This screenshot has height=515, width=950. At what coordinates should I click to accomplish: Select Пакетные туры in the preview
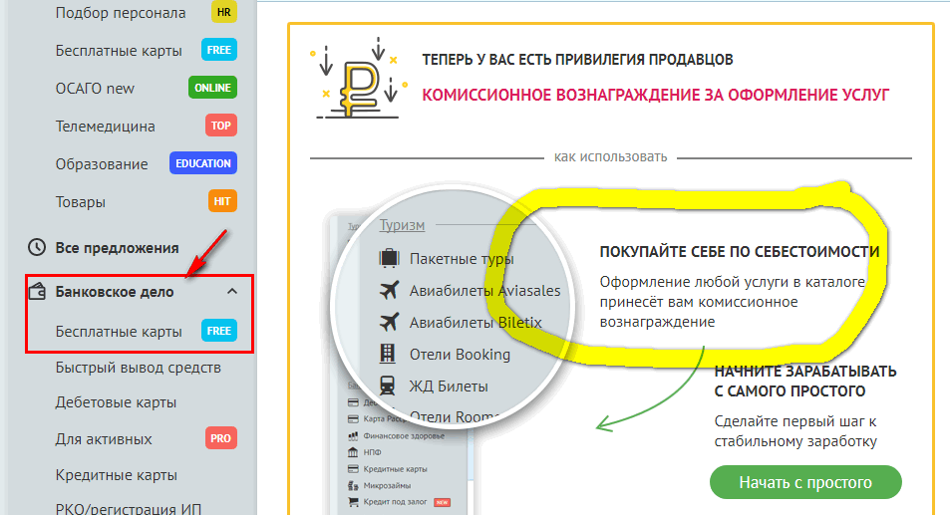[x=462, y=259]
